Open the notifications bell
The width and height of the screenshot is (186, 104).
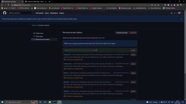(x=171, y=13)
